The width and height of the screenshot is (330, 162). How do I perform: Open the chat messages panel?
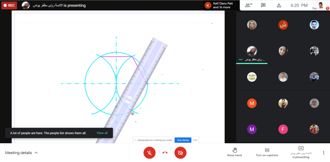click(x=263, y=5)
